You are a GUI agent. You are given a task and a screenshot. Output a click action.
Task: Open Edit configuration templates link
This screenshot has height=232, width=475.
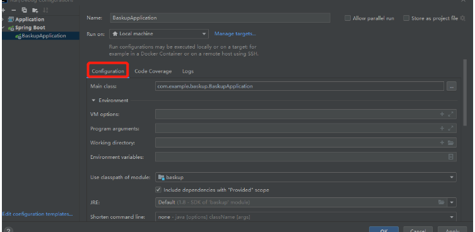tap(38, 214)
